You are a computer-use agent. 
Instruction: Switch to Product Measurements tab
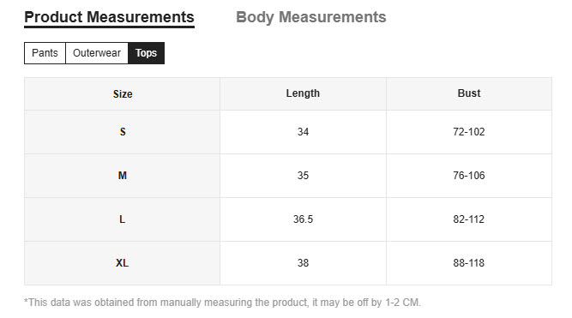pos(109,17)
